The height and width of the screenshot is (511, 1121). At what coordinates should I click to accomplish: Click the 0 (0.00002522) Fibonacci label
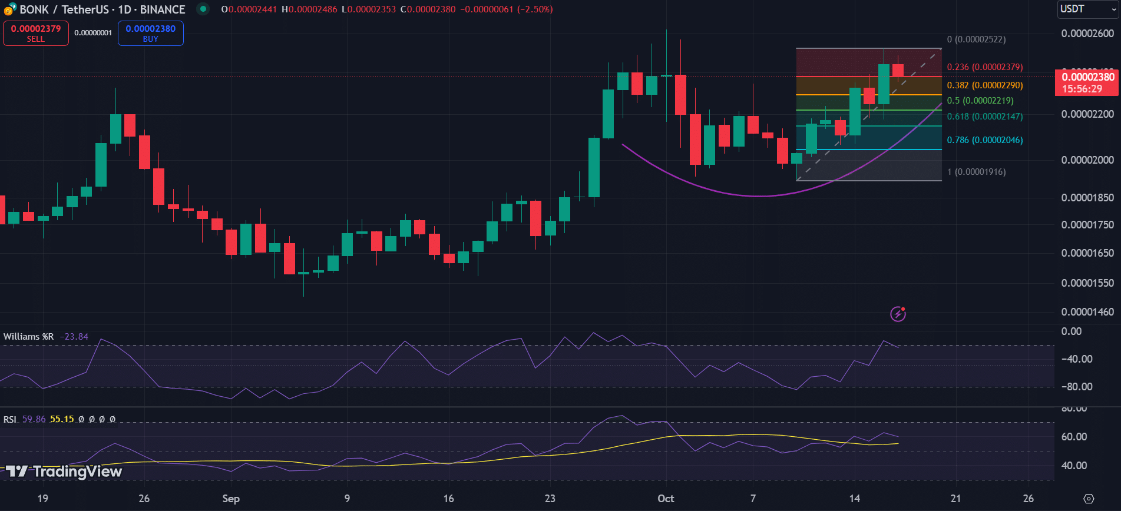(977, 39)
